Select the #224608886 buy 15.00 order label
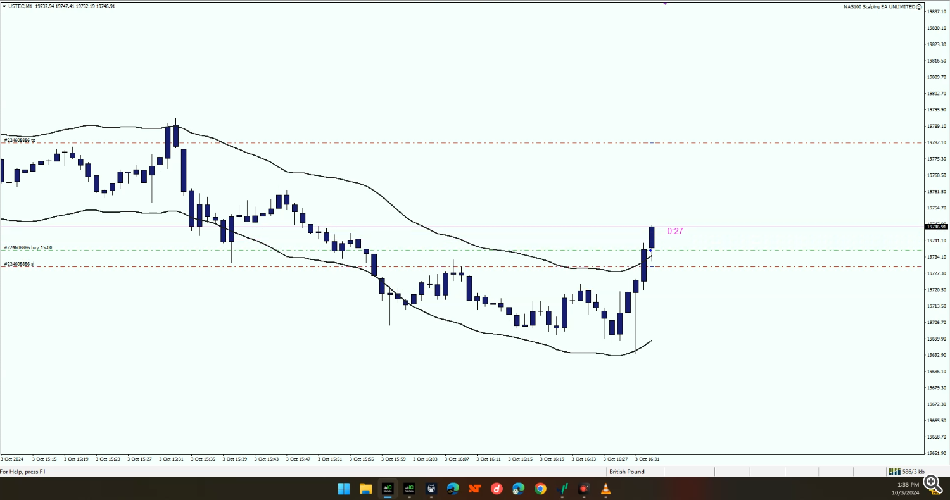 (x=28, y=247)
